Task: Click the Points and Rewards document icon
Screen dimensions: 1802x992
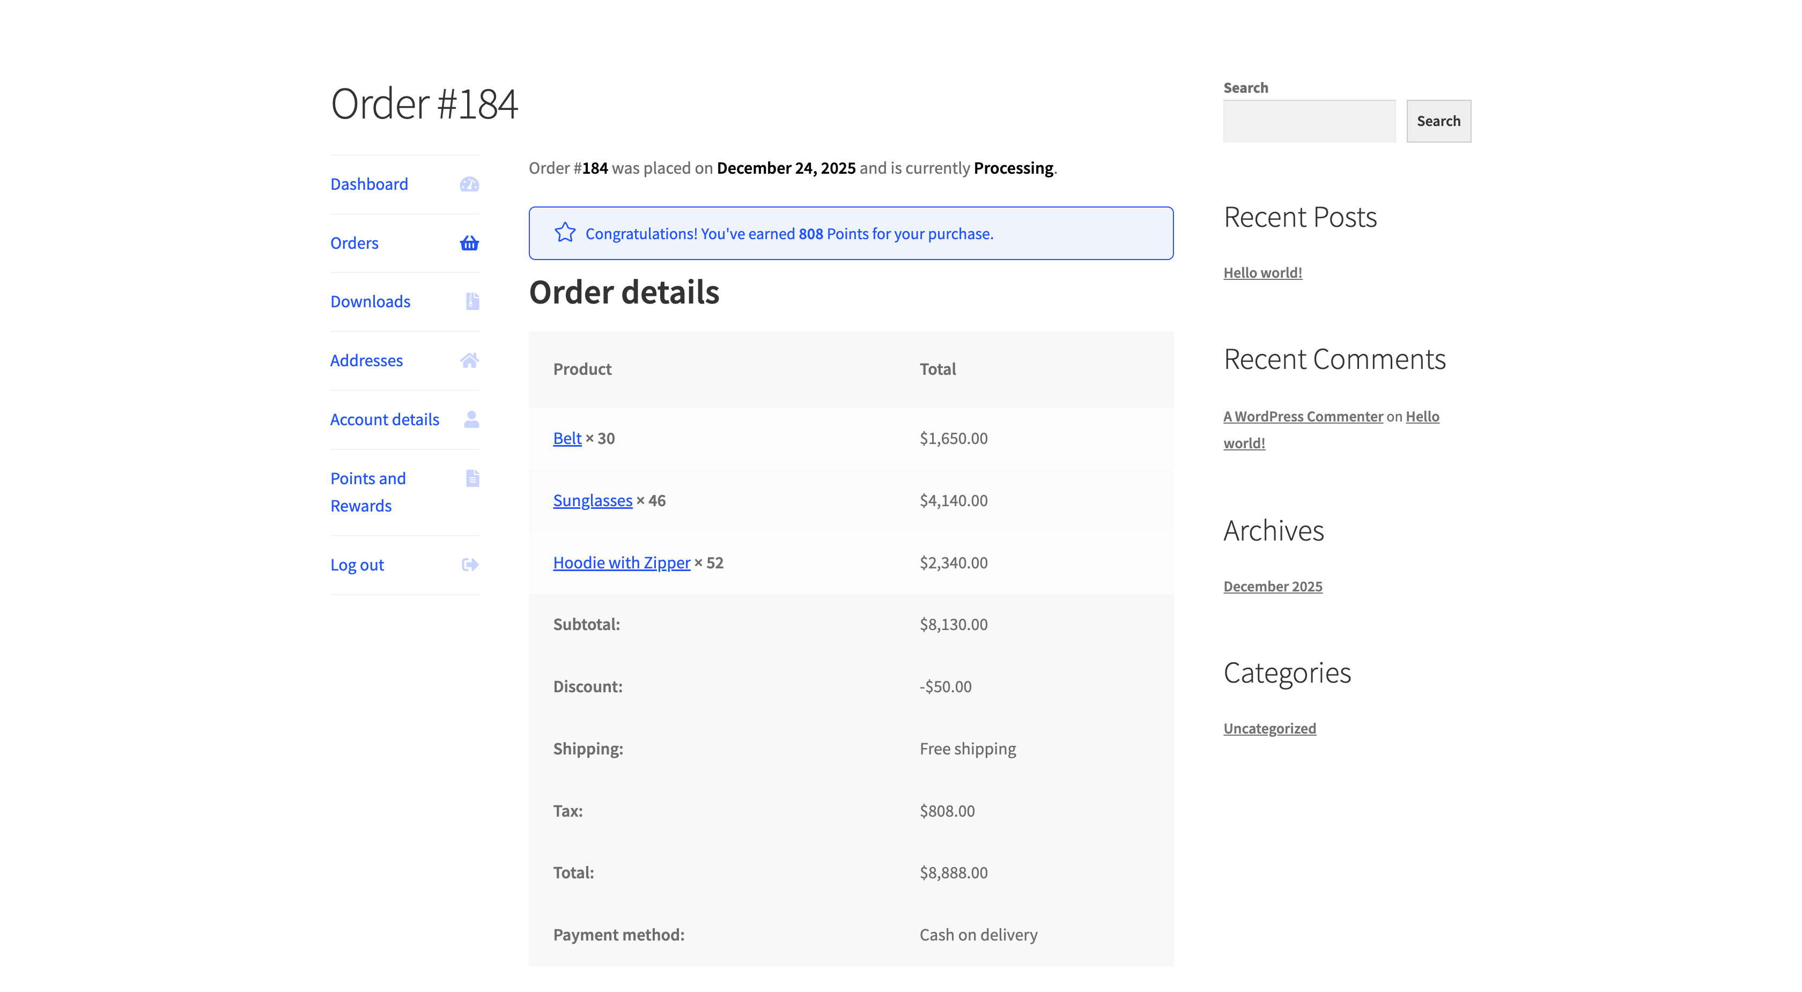Action: pyautogui.click(x=472, y=478)
